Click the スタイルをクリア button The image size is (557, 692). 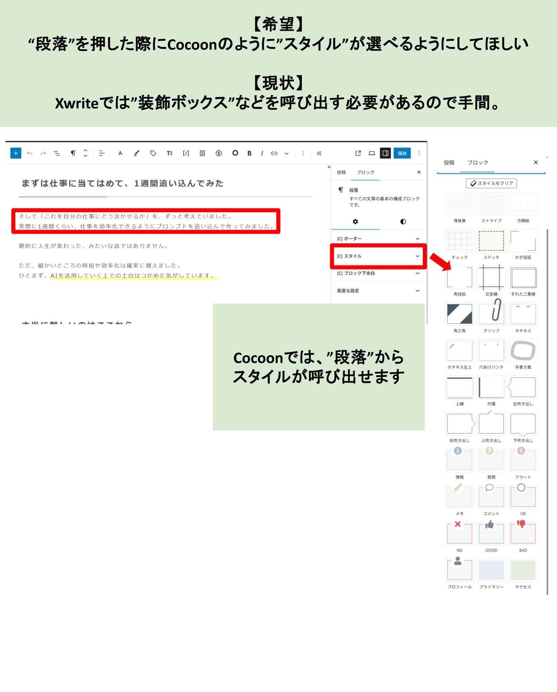[491, 183]
